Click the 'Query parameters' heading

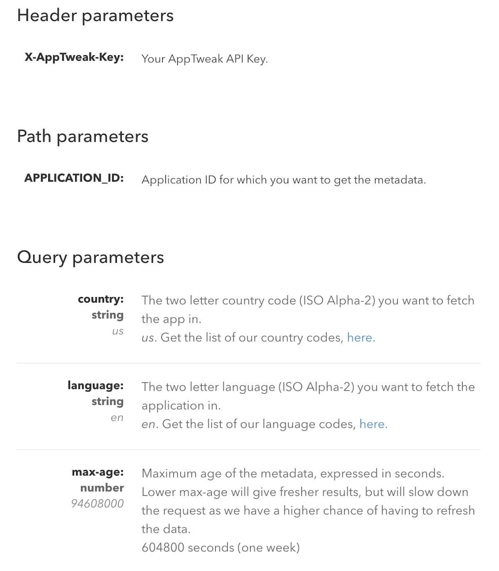(91, 257)
